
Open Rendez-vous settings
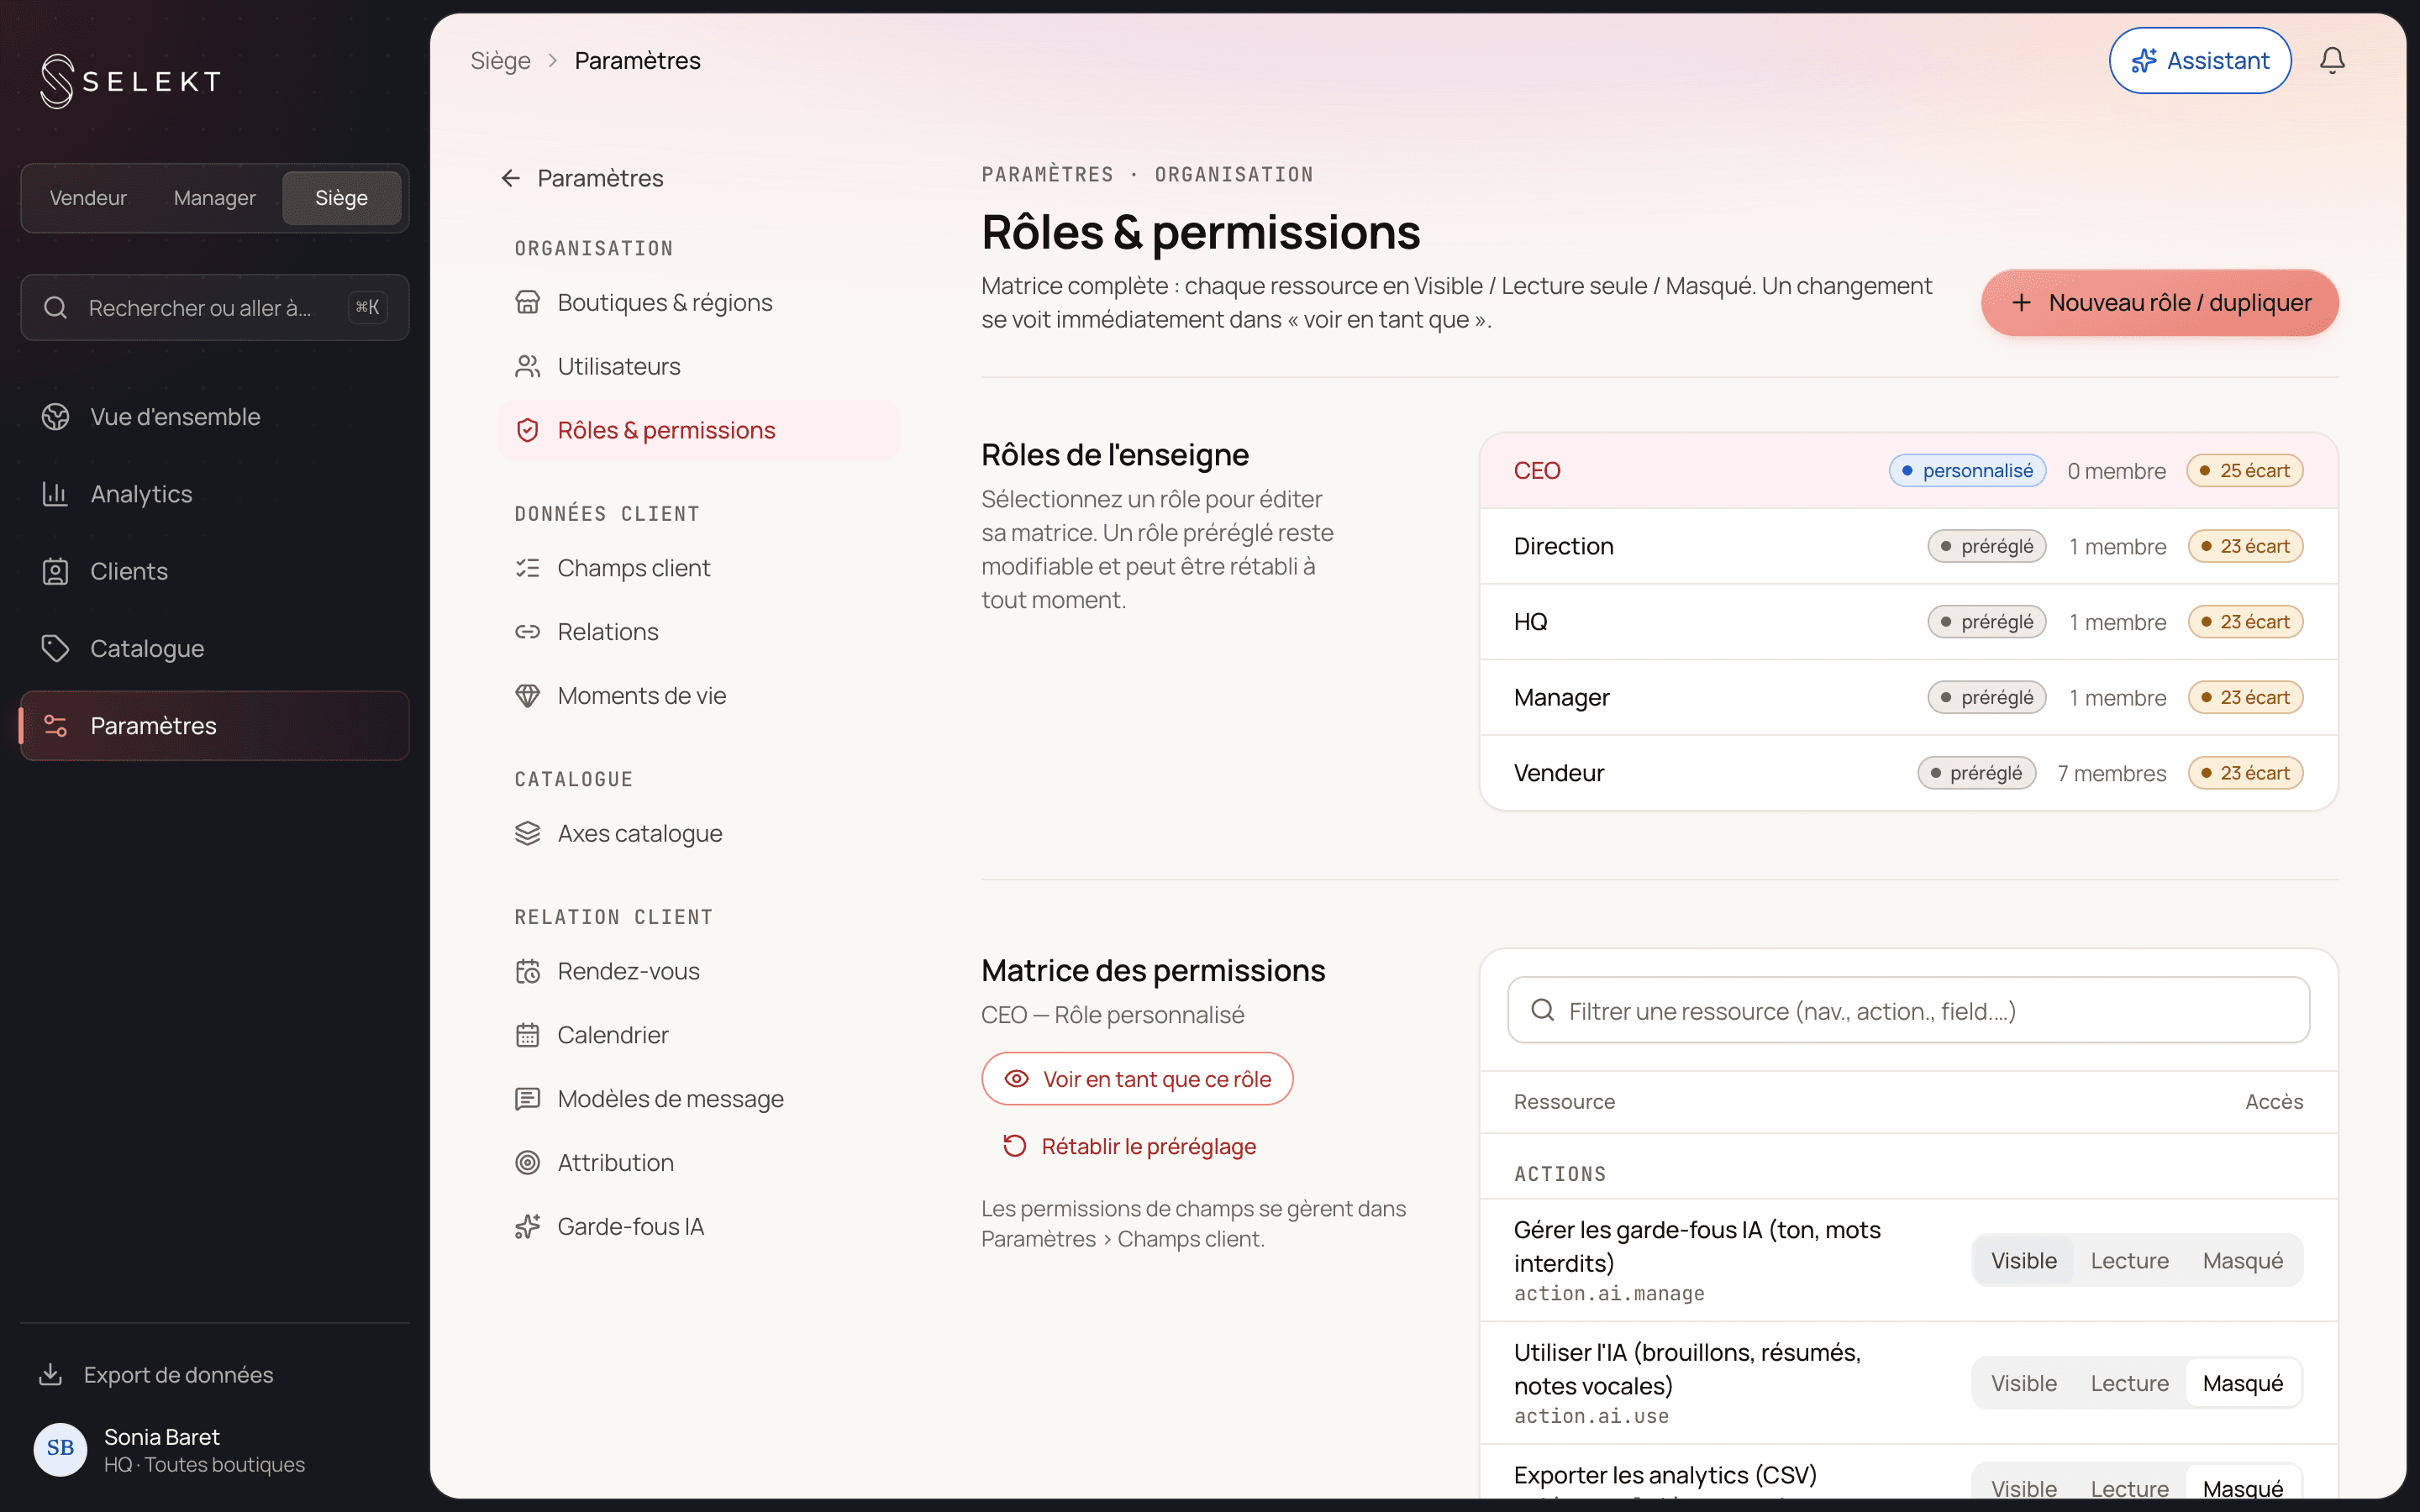coord(698,971)
